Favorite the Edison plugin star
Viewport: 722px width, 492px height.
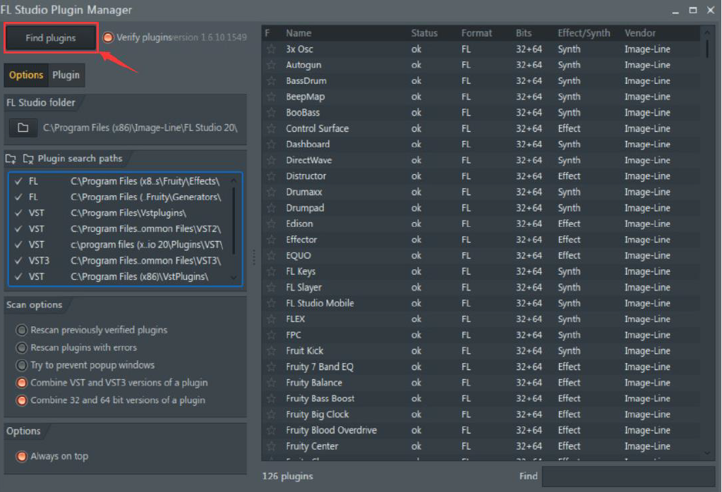tap(271, 223)
